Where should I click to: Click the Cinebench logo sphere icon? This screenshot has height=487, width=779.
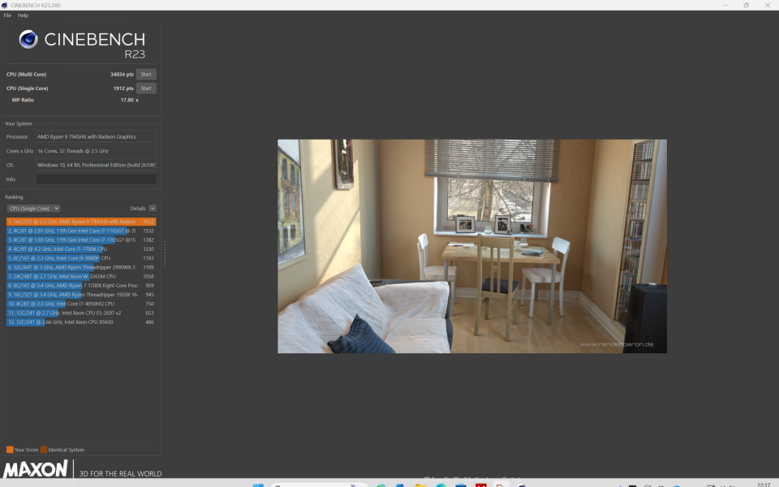(28, 39)
